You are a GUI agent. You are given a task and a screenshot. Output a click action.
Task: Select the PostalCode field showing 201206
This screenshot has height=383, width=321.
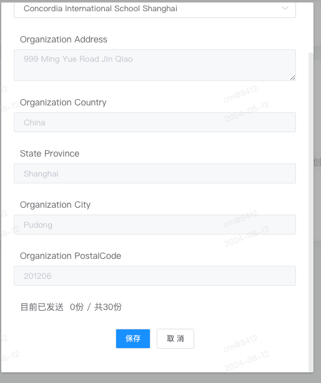[x=155, y=276]
